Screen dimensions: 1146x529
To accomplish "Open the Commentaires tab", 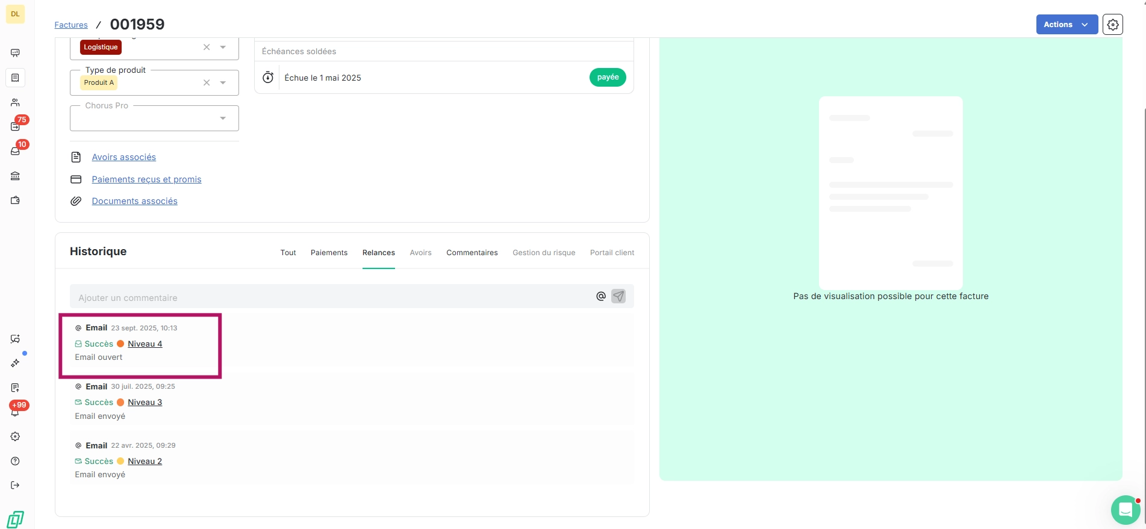I will click(472, 253).
